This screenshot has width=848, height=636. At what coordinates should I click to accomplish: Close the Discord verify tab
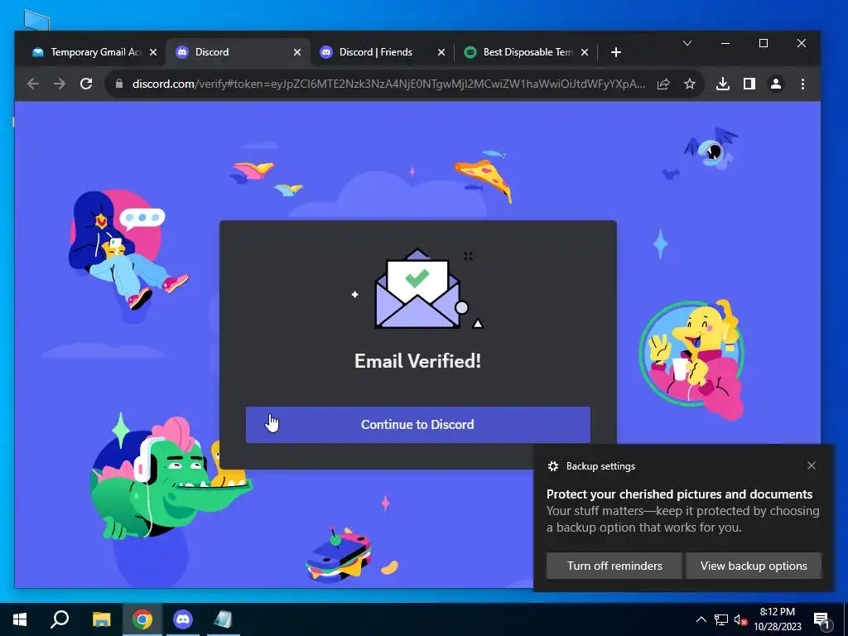point(297,52)
